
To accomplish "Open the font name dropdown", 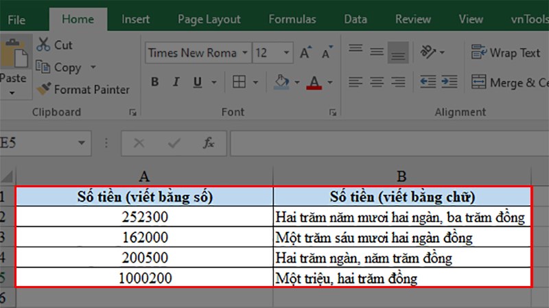I will 243,53.
